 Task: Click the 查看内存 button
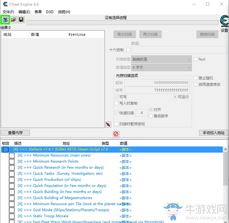click(16, 133)
